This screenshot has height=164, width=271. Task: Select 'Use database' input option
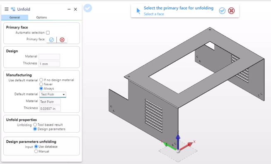coord(36,147)
